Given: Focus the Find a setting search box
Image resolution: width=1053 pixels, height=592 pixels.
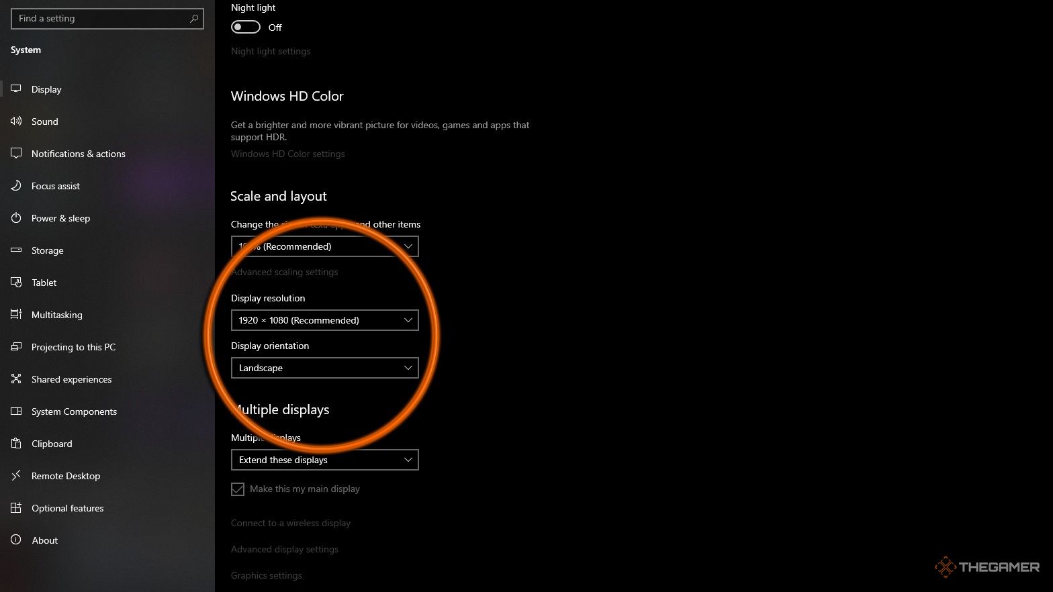Looking at the screenshot, I should click(x=107, y=18).
